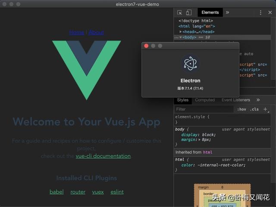Open the vuex plugin link
The image size is (276, 207).
point(98,192)
